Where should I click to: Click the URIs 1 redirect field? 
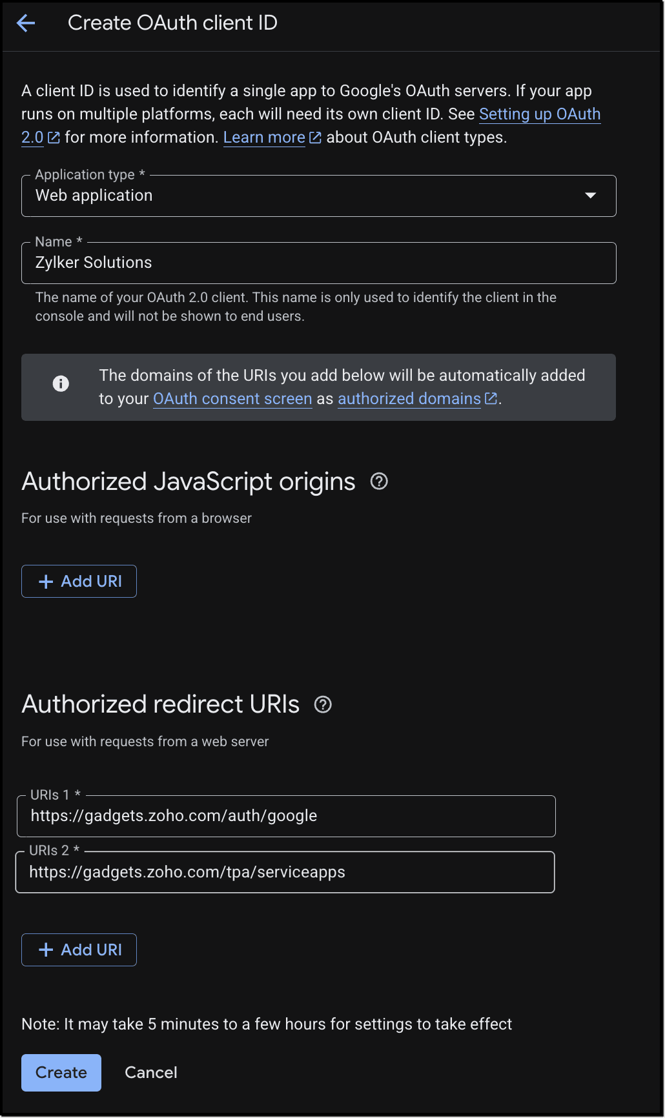[286, 816]
